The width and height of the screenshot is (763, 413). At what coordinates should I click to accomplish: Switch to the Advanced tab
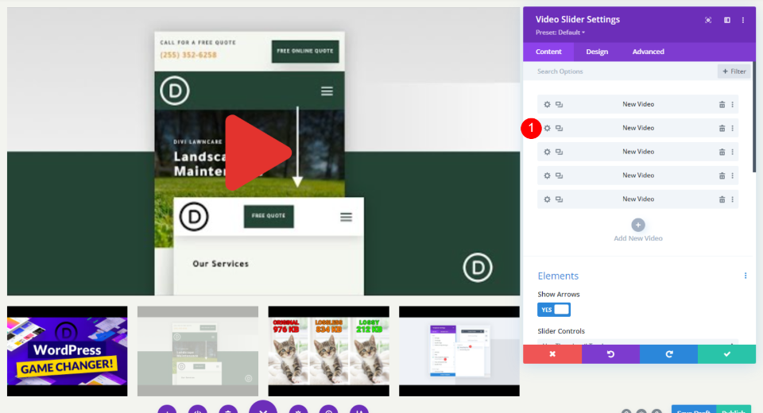[x=649, y=52]
